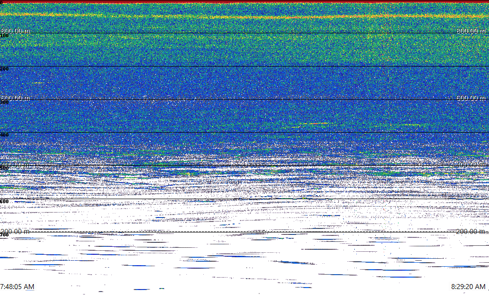
Task: Click the left-side 800.00 m range label
Action: click(x=15, y=30)
